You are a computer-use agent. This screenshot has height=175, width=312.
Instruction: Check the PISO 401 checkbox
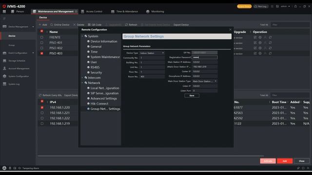point(41,43)
